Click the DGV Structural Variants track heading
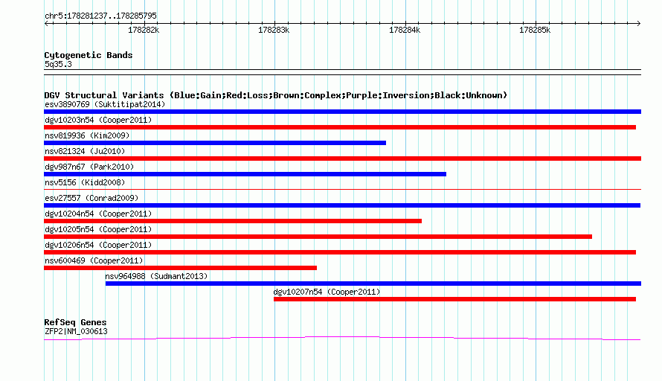Screen dimensions: 662x381 [x=276, y=95]
